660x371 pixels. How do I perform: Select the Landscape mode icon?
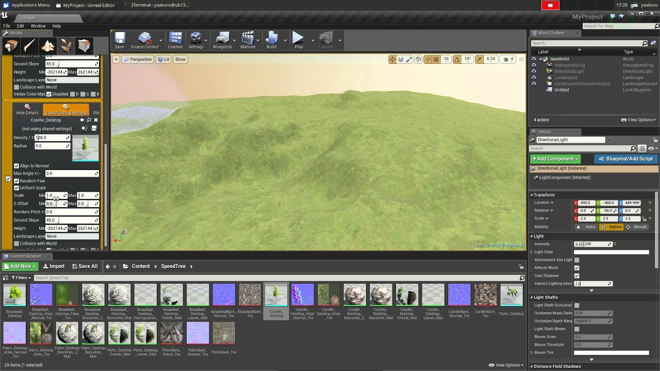point(47,46)
